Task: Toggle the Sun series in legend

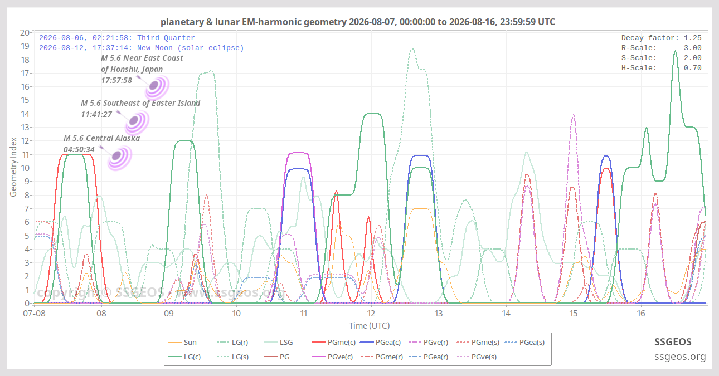Action: point(182,343)
